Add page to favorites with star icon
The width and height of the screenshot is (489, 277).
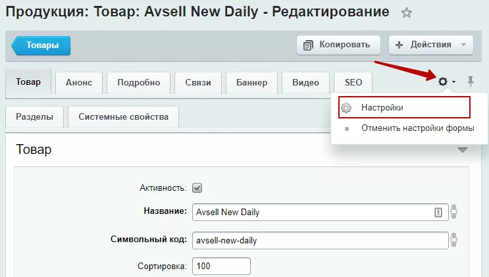click(x=406, y=13)
